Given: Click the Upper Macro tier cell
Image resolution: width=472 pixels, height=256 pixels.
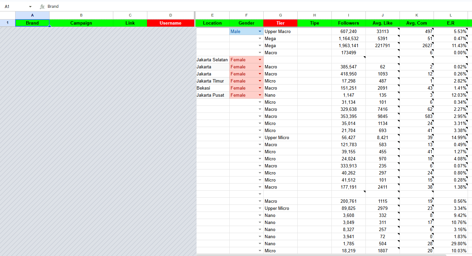Looking at the screenshot, I should click(281, 31).
